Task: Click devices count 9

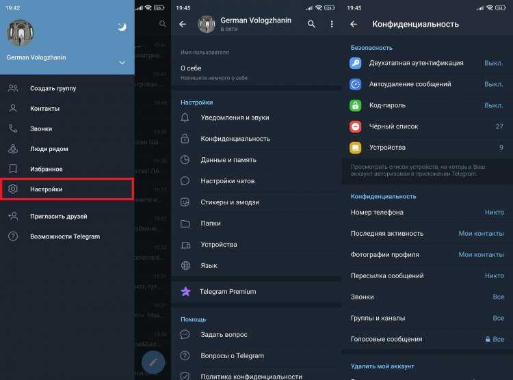Action: click(501, 148)
